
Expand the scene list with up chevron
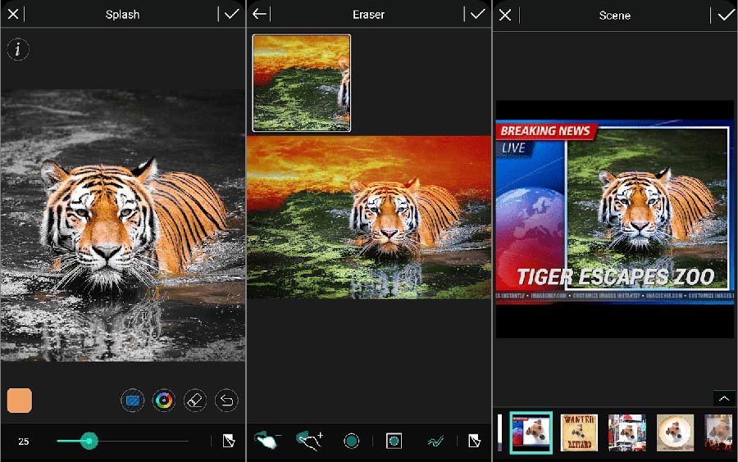[x=723, y=398]
